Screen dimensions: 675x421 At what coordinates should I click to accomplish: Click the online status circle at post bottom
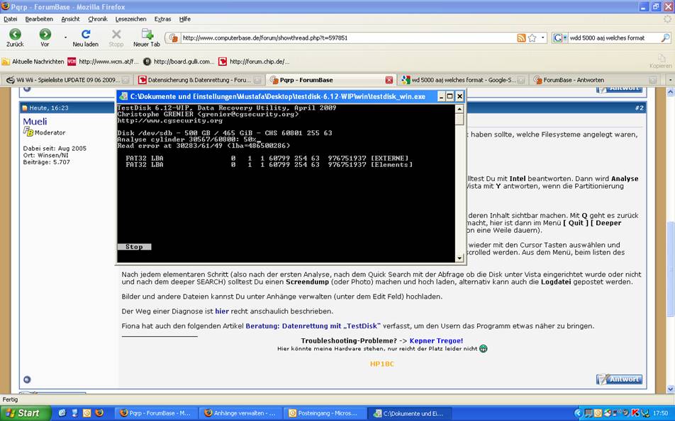pos(27,379)
